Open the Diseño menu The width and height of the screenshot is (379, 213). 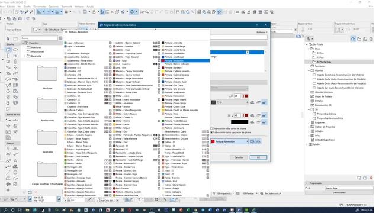point(27,7)
